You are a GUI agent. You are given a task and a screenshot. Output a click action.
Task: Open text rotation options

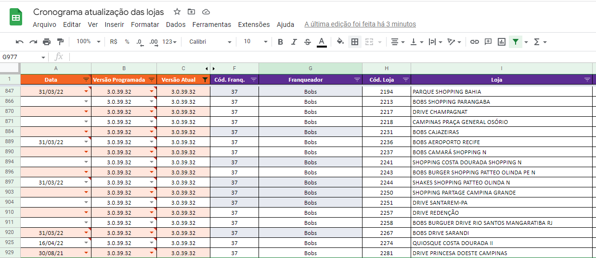point(454,42)
